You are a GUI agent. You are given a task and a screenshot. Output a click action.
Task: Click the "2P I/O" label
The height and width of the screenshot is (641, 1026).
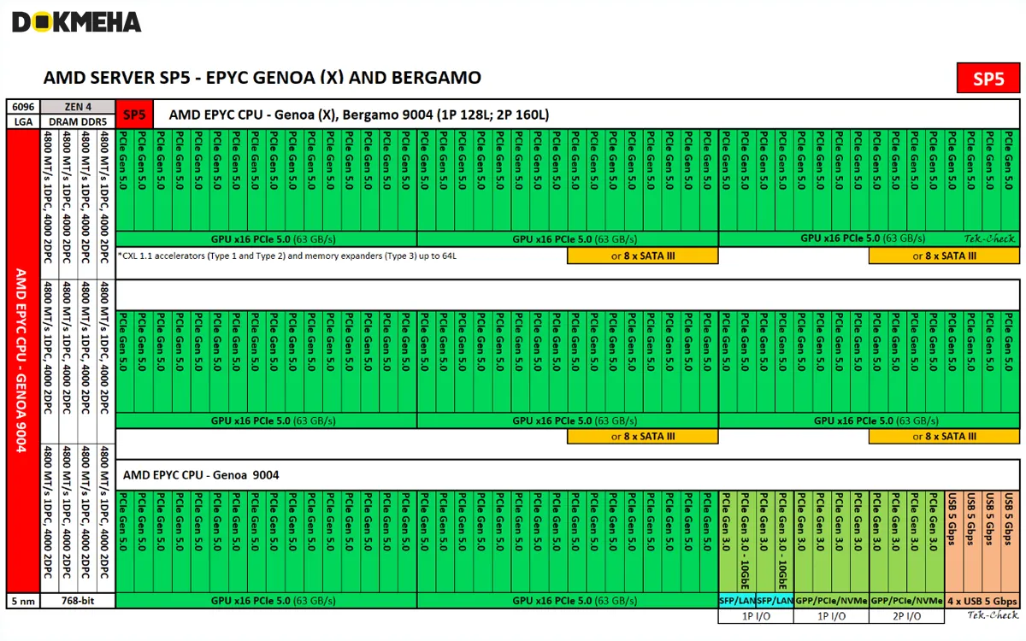tap(906, 616)
